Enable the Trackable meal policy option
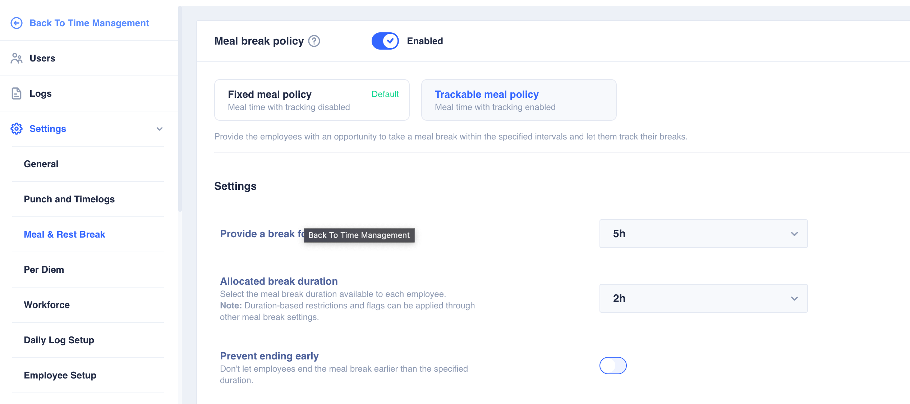This screenshot has width=910, height=404. point(518,99)
